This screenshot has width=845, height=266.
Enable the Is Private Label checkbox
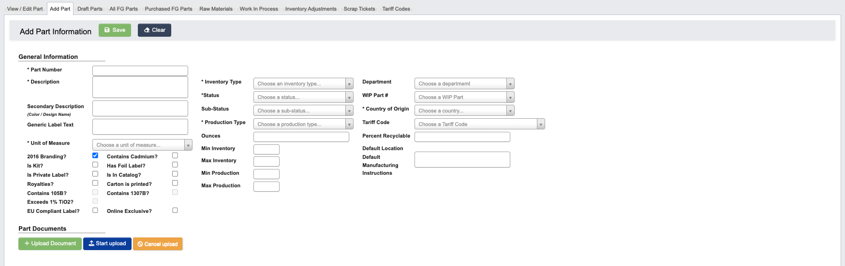[95, 174]
